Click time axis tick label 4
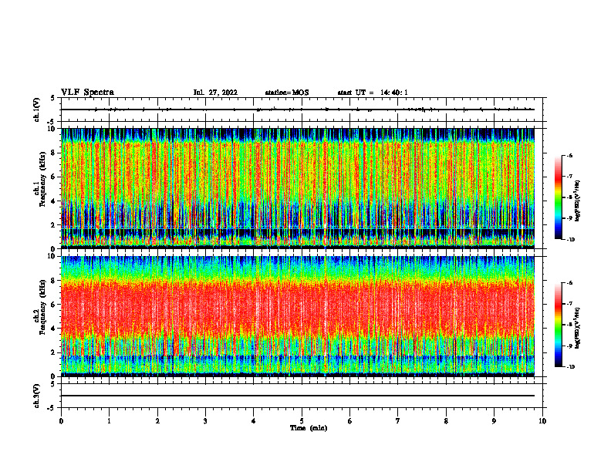Screen dimensions: 611x472 coord(254,421)
